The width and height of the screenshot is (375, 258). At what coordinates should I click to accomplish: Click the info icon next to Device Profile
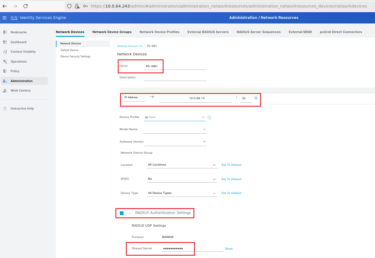coord(209,118)
